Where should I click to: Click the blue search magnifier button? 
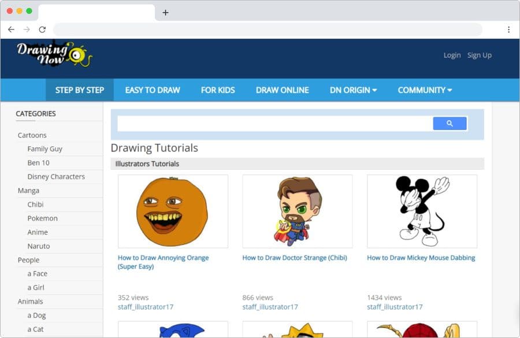coord(450,124)
